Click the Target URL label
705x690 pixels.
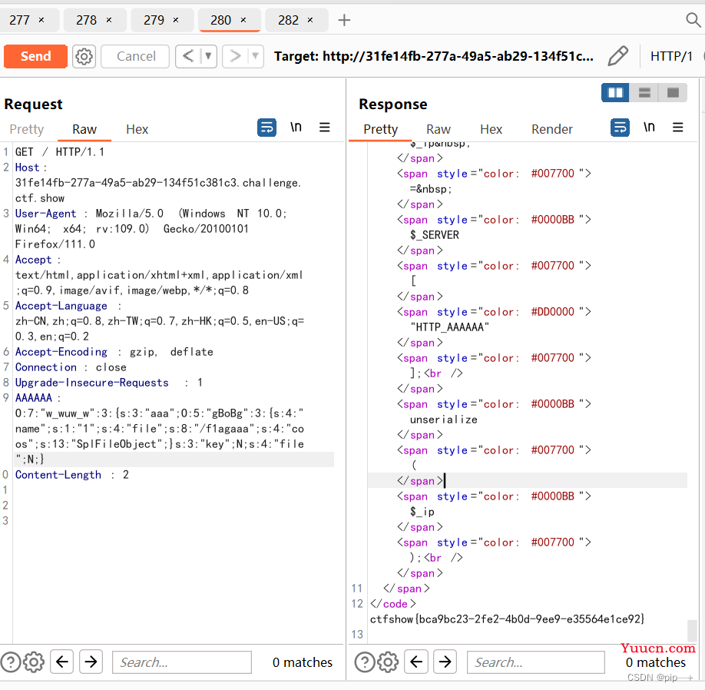(x=434, y=56)
